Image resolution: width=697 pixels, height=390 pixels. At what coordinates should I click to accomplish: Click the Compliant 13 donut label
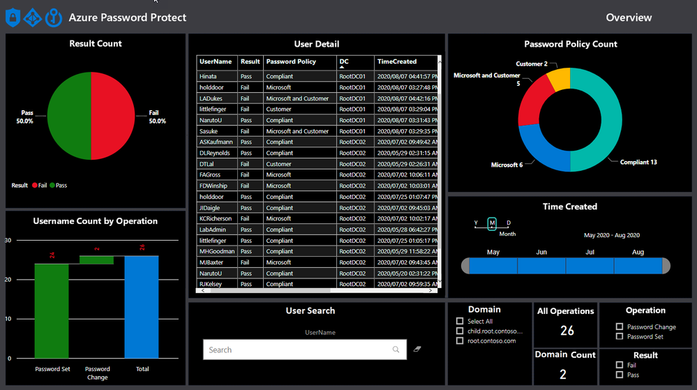click(638, 163)
